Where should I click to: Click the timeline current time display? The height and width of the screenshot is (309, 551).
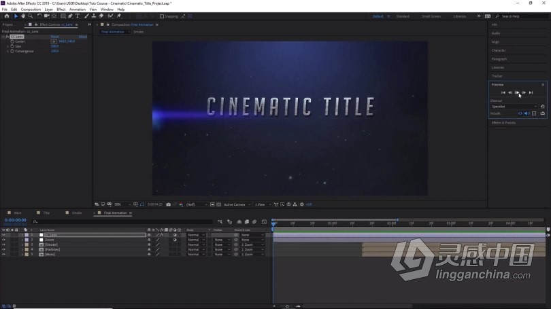16,220
